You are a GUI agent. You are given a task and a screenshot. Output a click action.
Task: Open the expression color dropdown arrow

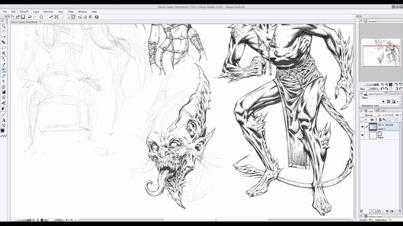coord(398,102)
